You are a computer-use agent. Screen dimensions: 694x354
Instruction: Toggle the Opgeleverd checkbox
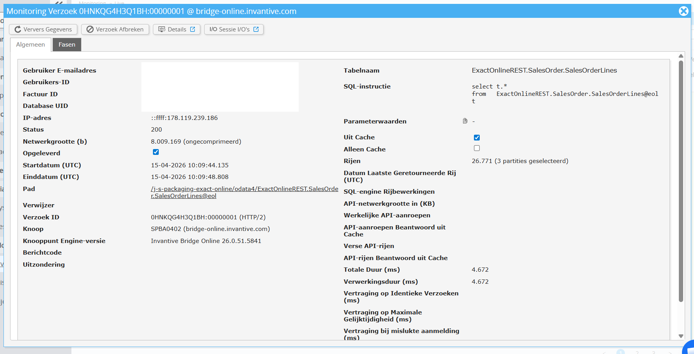pos(156,152)
